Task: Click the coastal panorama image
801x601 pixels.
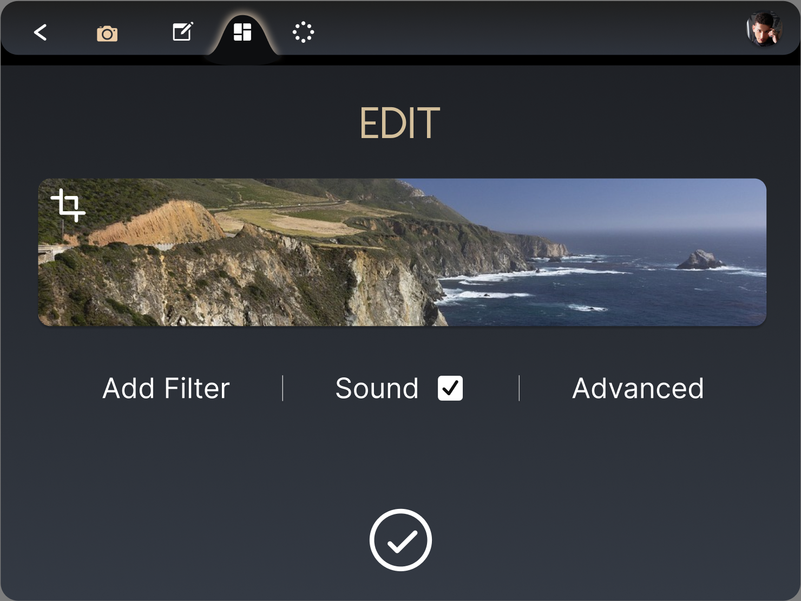Action: coord(402,252)
